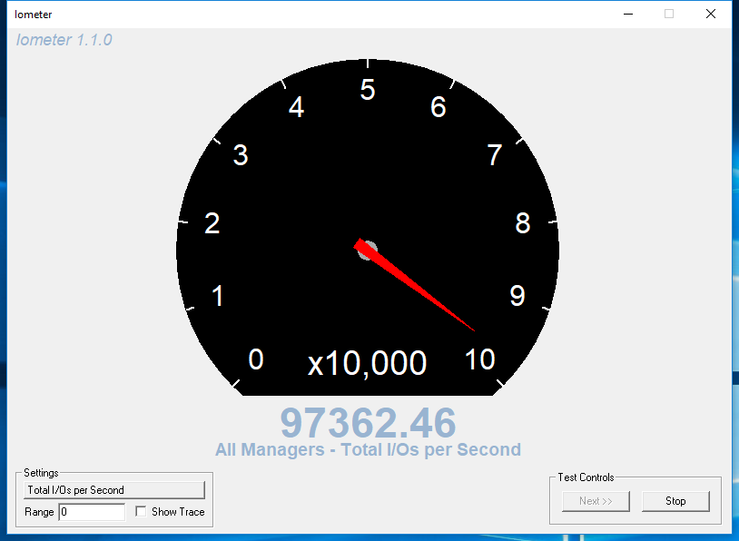Click the Range label
739x541 pixels.
point(39,512)
